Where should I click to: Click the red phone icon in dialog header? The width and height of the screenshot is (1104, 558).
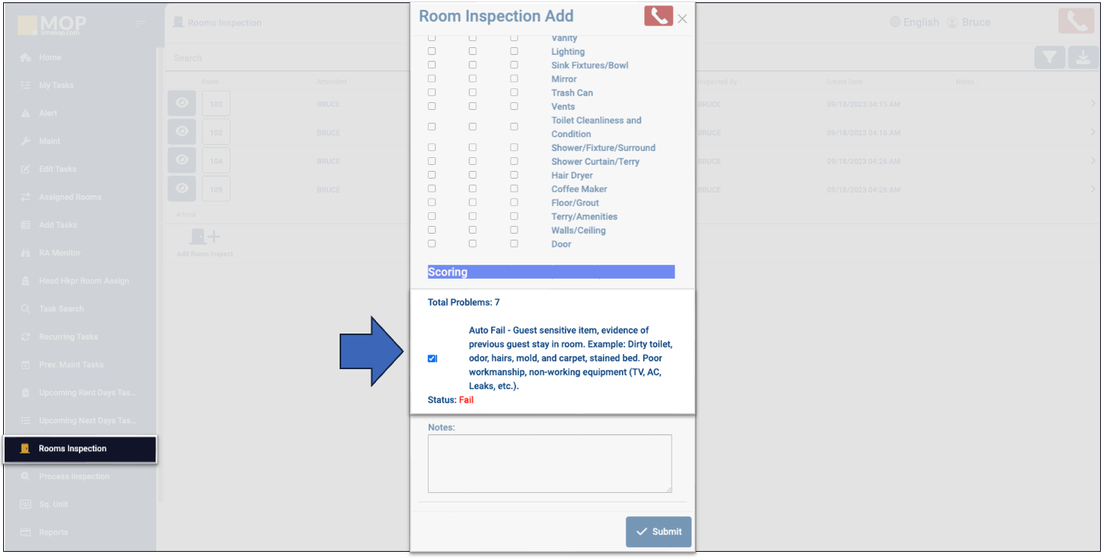click(658, 16)
